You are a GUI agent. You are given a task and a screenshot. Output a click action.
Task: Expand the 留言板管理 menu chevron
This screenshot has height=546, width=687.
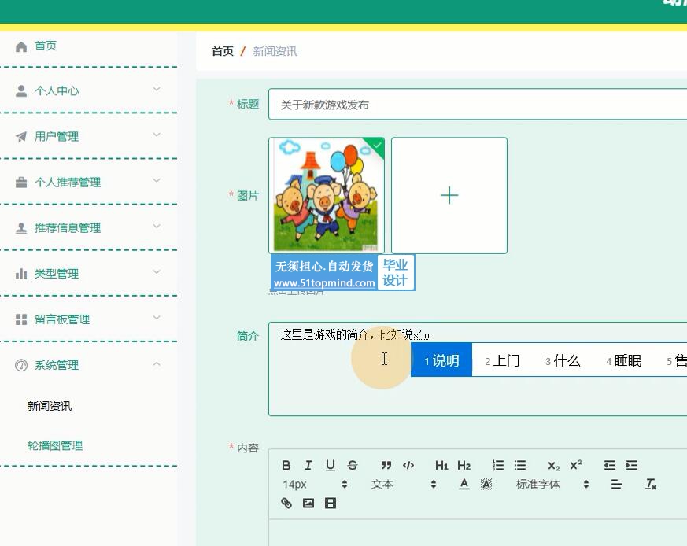coord(157,318)
